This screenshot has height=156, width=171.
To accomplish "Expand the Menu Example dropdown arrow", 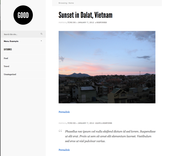I will [x=41, y=41].
